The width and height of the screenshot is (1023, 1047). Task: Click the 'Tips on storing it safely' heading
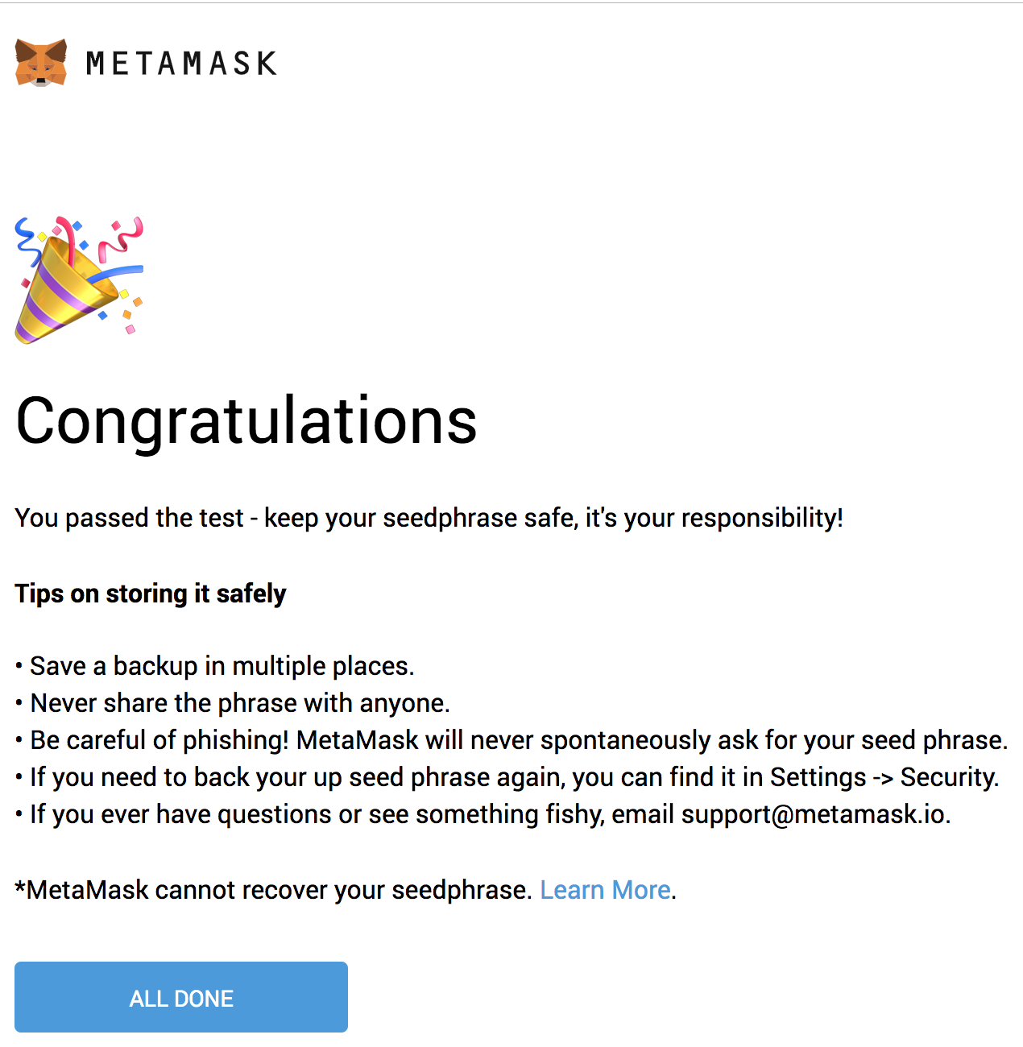coord(151,594)
